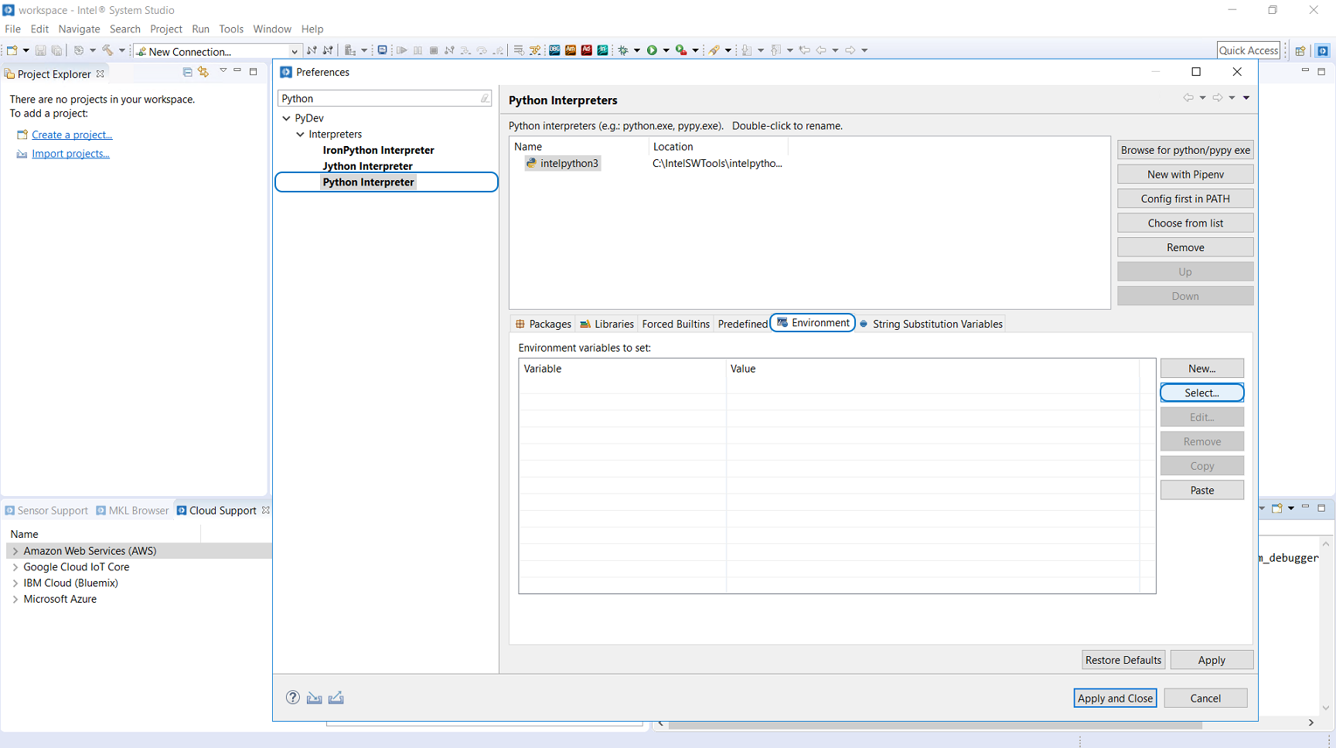Screen dimensions: 1336x748
Task: Open the New wizard dropdown arrow
Action: coord(26,50)
